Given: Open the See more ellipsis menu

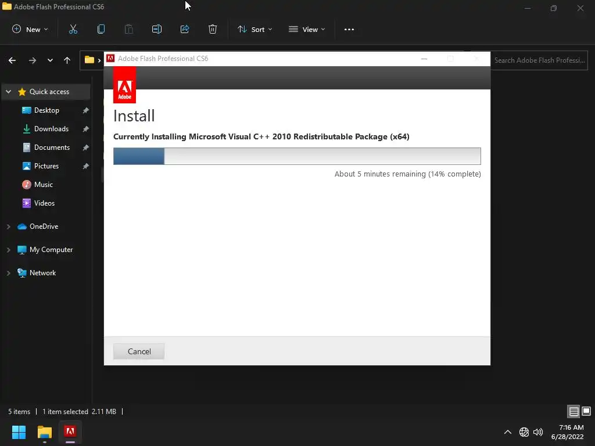Looking at the screenshot, I should tap(349, 29).
